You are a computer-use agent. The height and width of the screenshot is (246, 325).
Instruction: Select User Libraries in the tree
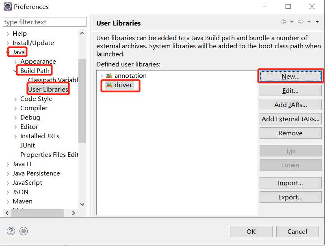point(48,89)
